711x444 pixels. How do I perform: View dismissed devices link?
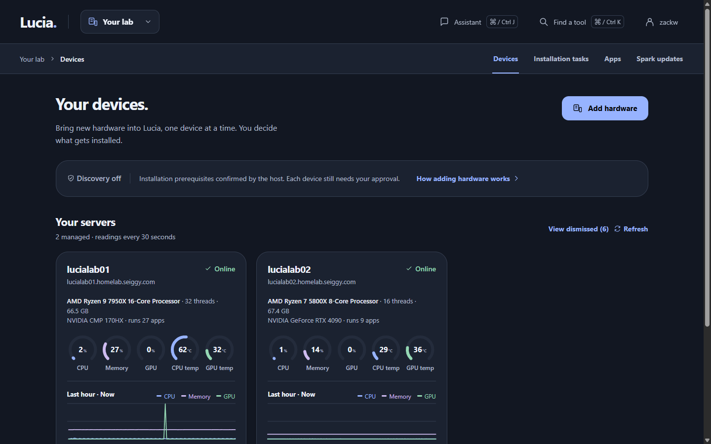[x=578, y=229]
